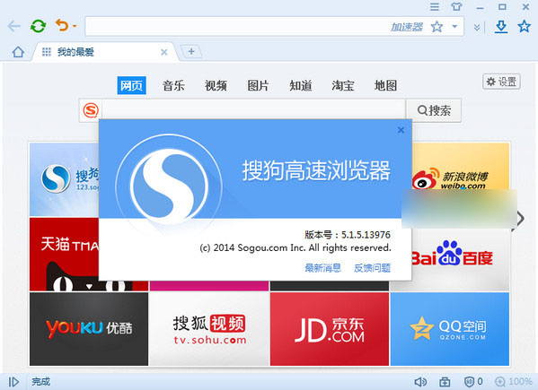Image resolution: width=538 pixels, height=390 pixels.
Task: Select the 图片 search category
Action: (x=258, y=85)
